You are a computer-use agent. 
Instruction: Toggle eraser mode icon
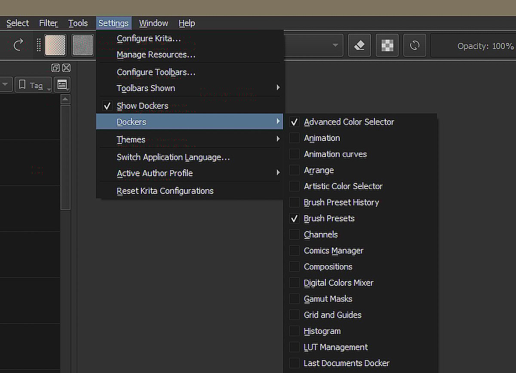pos(359,45)
